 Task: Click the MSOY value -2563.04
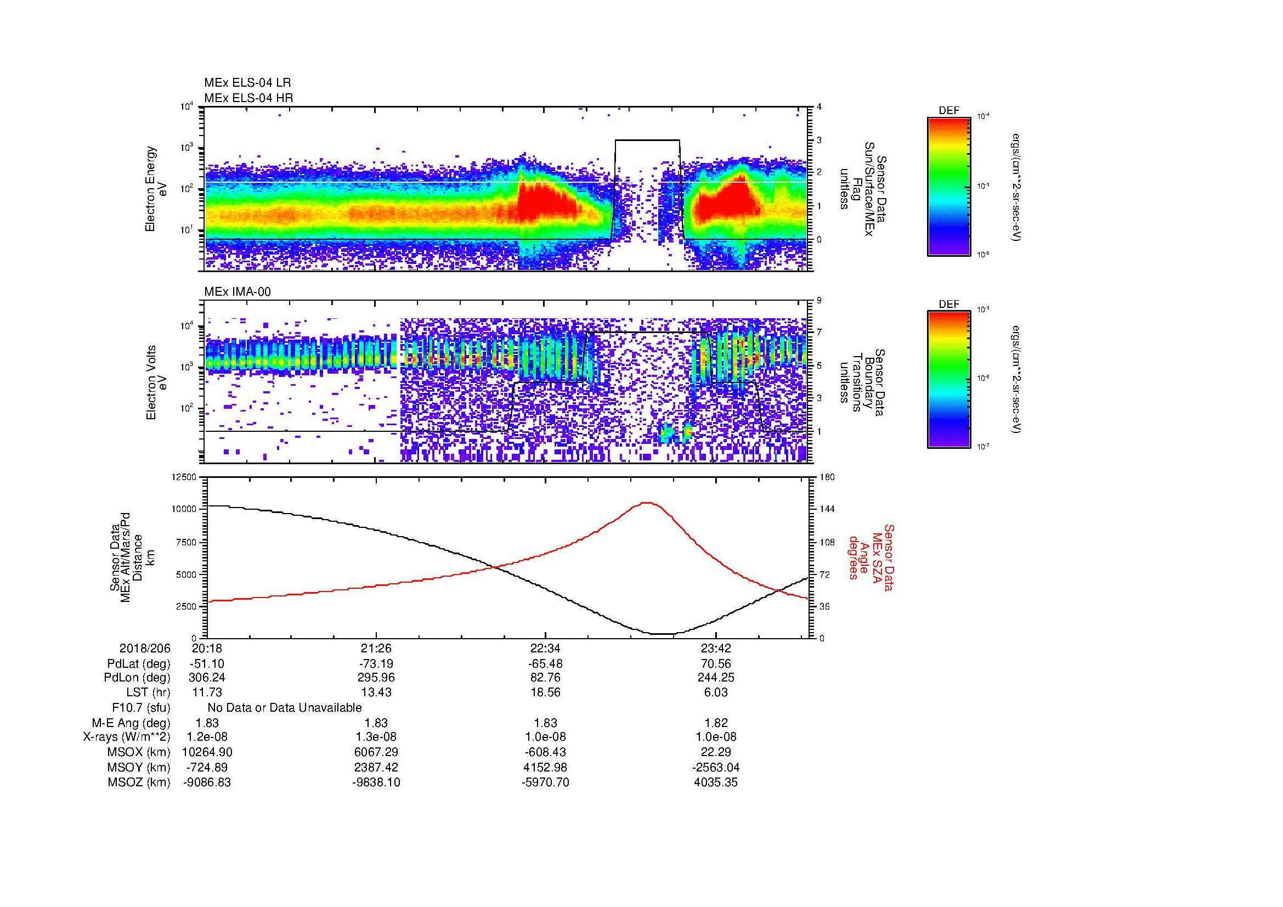pyautogui.click(x=715, y=767)
